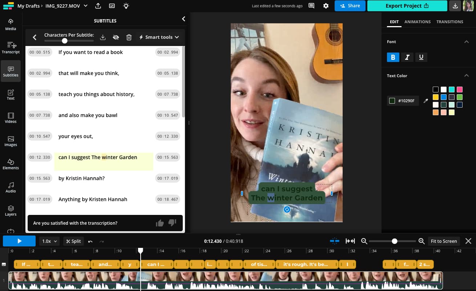Image resolution: width=476 pixels, height=291 pixels.
Task: Zoom out the timeline
Action: 364,241
